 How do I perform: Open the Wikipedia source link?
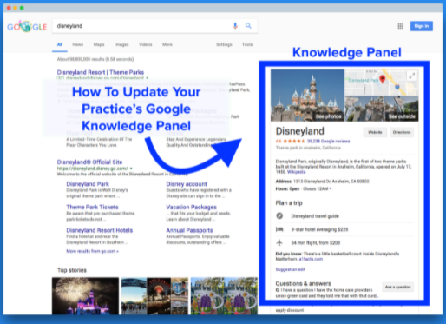click(296, 172)
